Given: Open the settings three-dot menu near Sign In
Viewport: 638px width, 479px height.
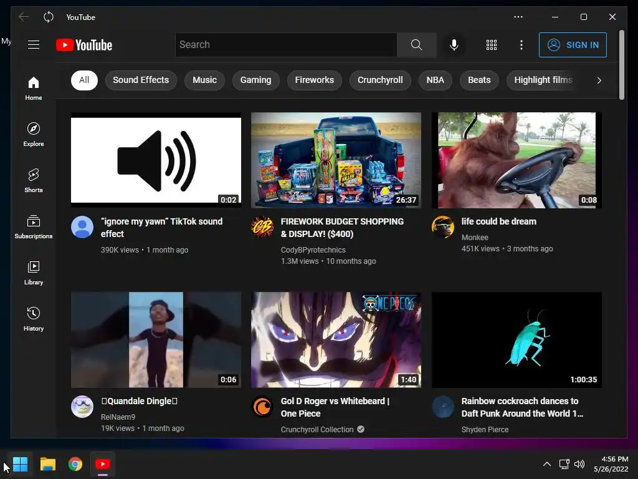Looking at the screenshot, I should click(x=521, y=45).
